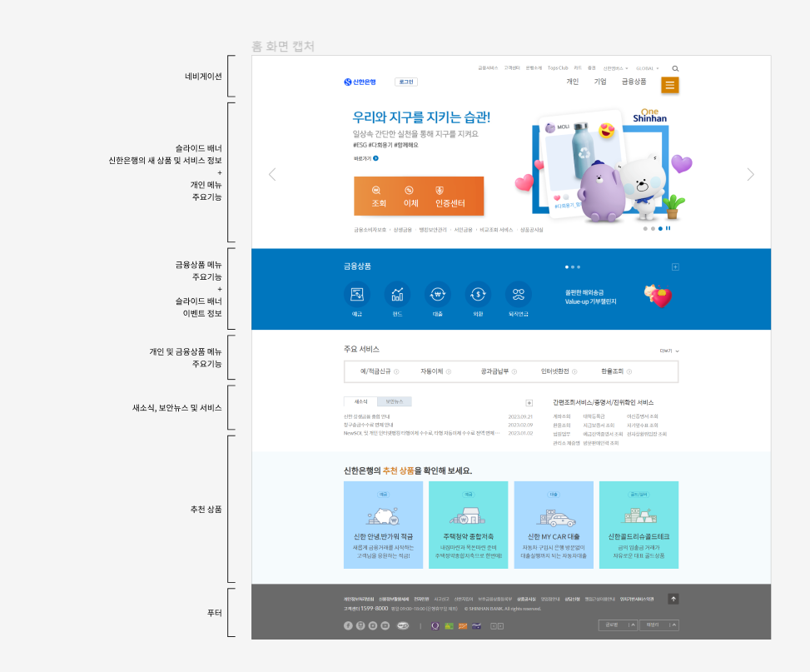The image size is (810, 672).
Task: Click 자동이체 service link
Action: [x=435, y=371]
